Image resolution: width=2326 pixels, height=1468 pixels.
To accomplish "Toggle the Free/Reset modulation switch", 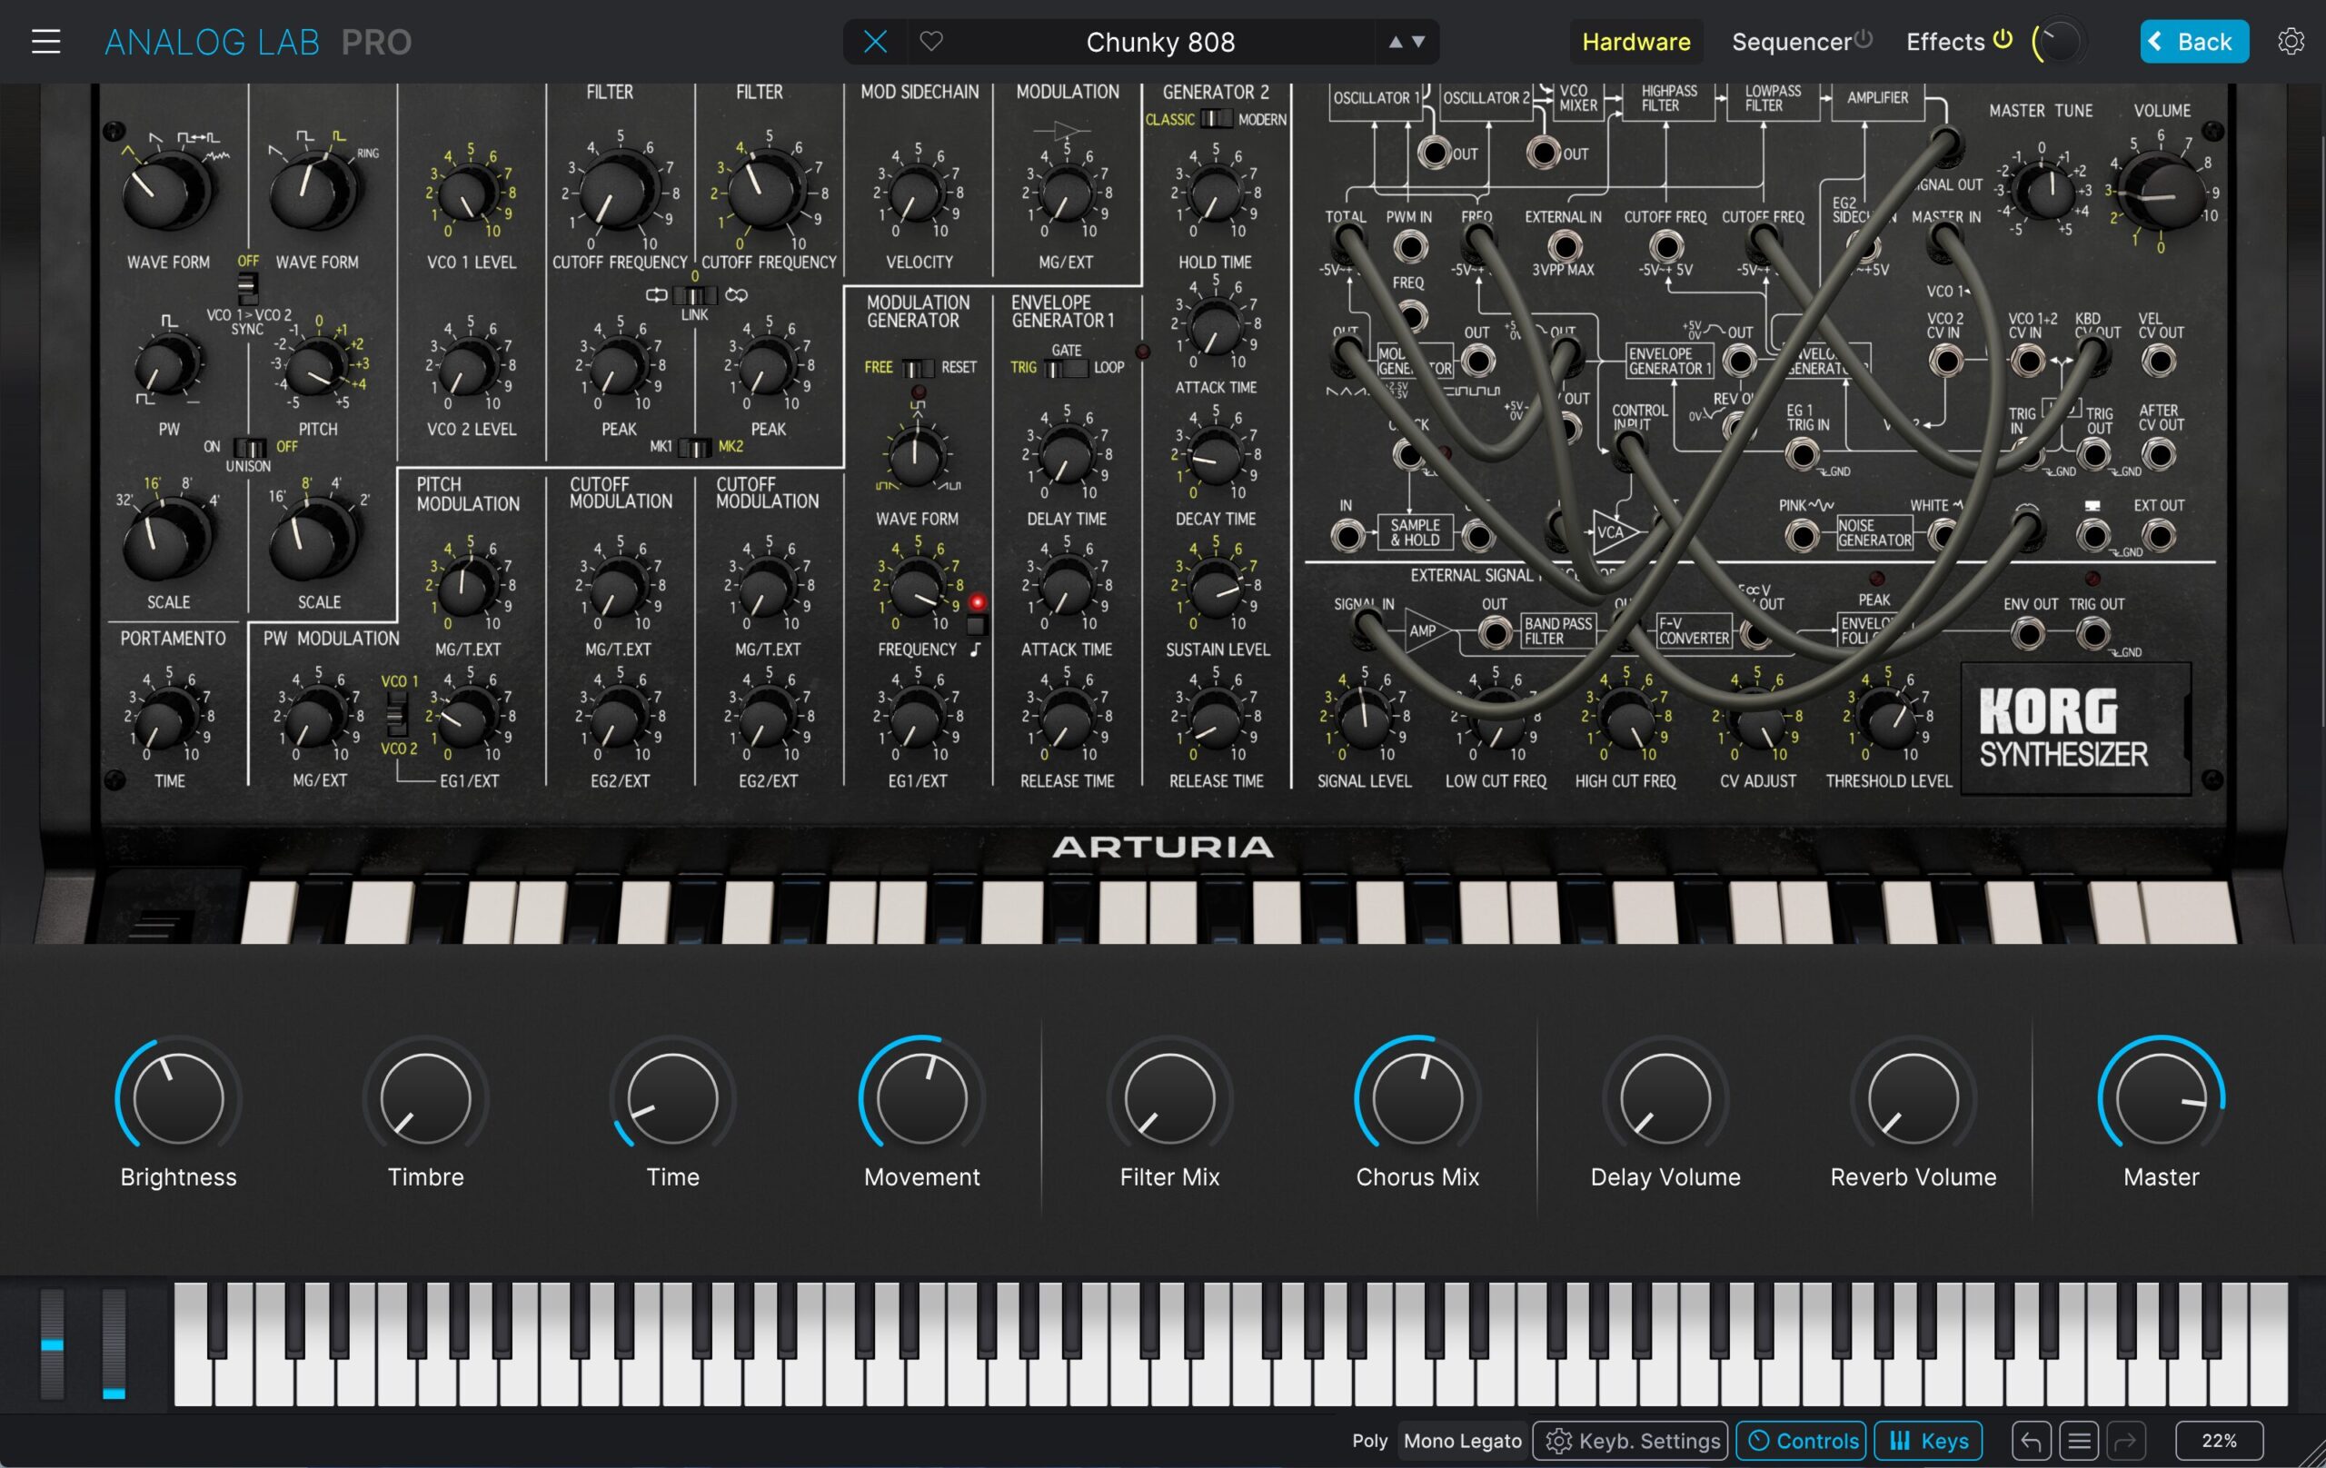I will click(x=918, y=368).
